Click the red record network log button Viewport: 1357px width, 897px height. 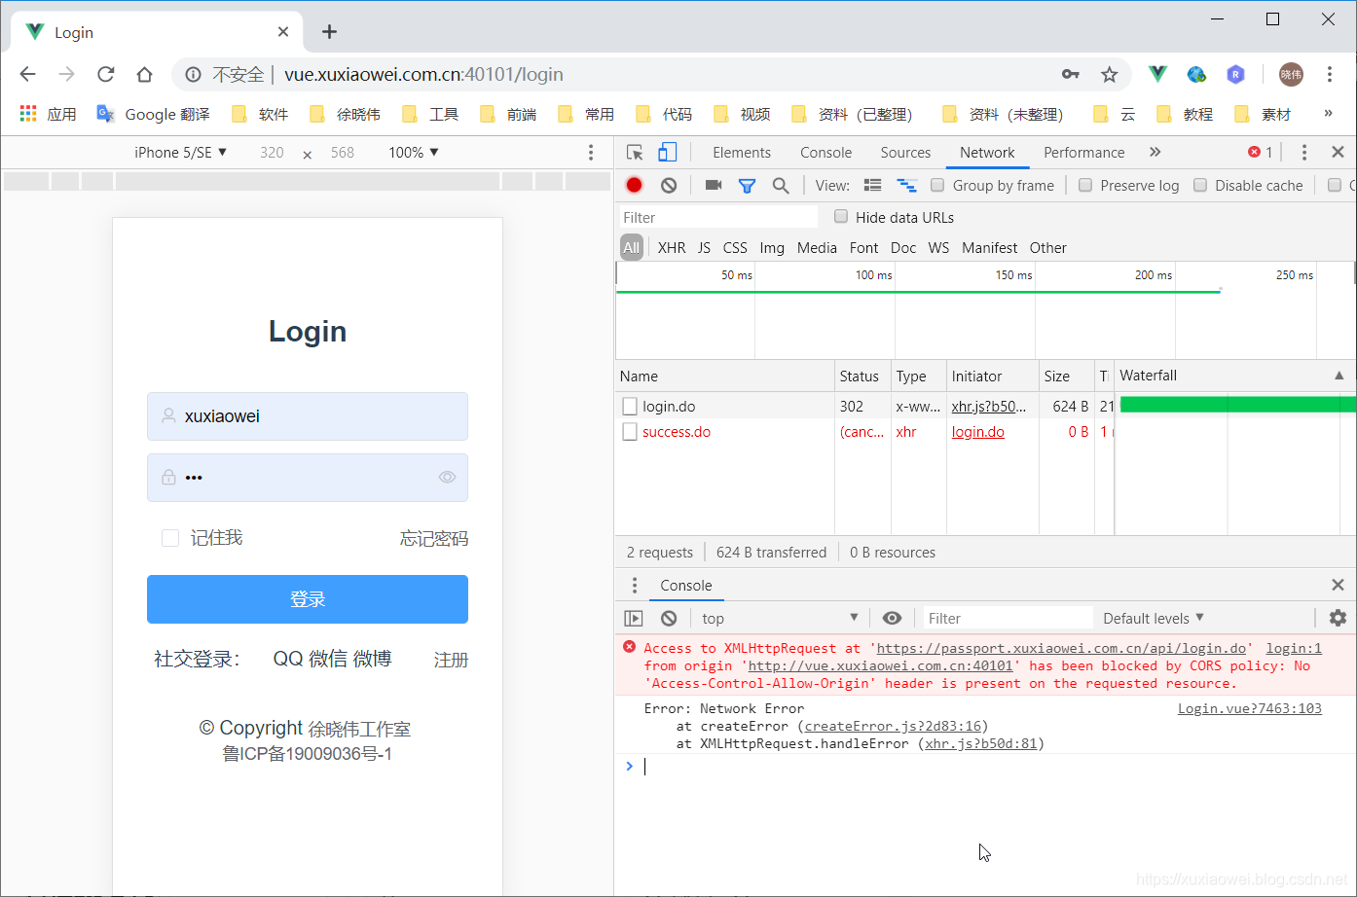634,185
